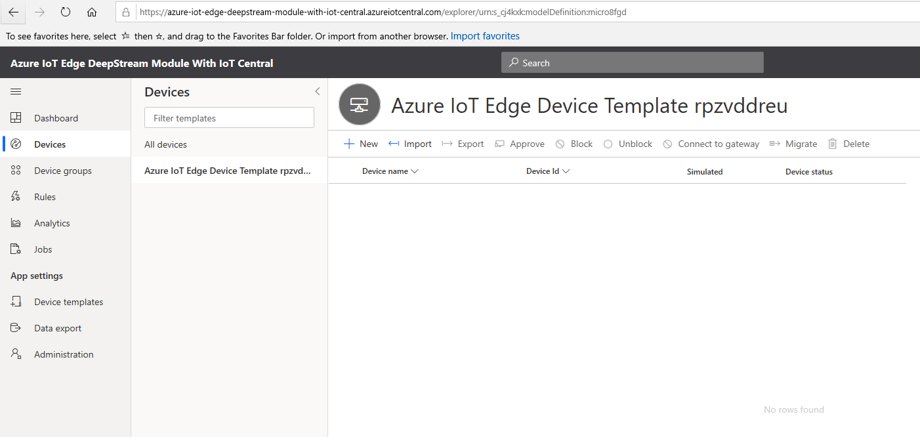Click Import in toolbar
Viewport: 920px width, 437px height.
click(410, 144)
